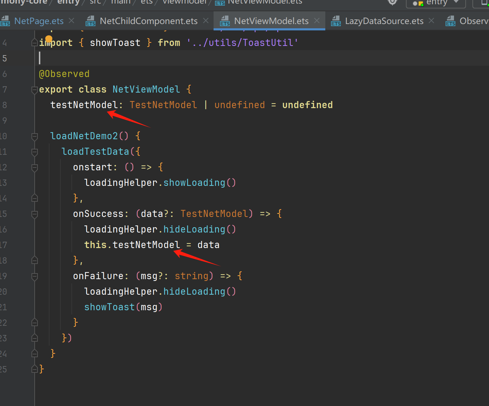The height and width of the screenshot is (406, 489).
Task: Collapse the NetViewModel class fold marker
Action: pyautogui.click(x=35, y=90)
